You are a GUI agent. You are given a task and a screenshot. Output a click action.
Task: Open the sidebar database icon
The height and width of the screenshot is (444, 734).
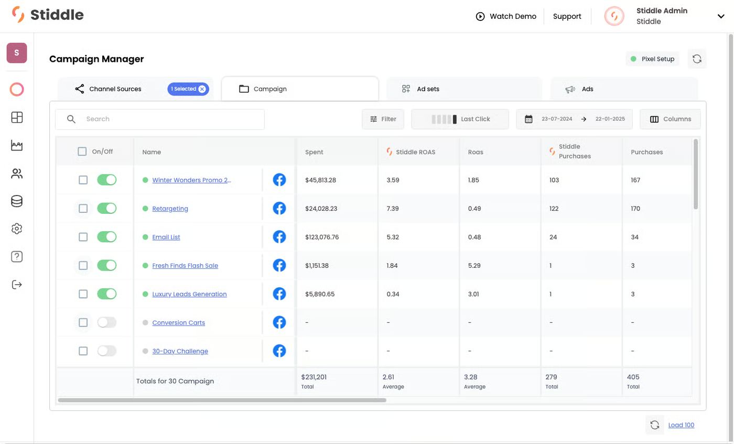point(17,201)
